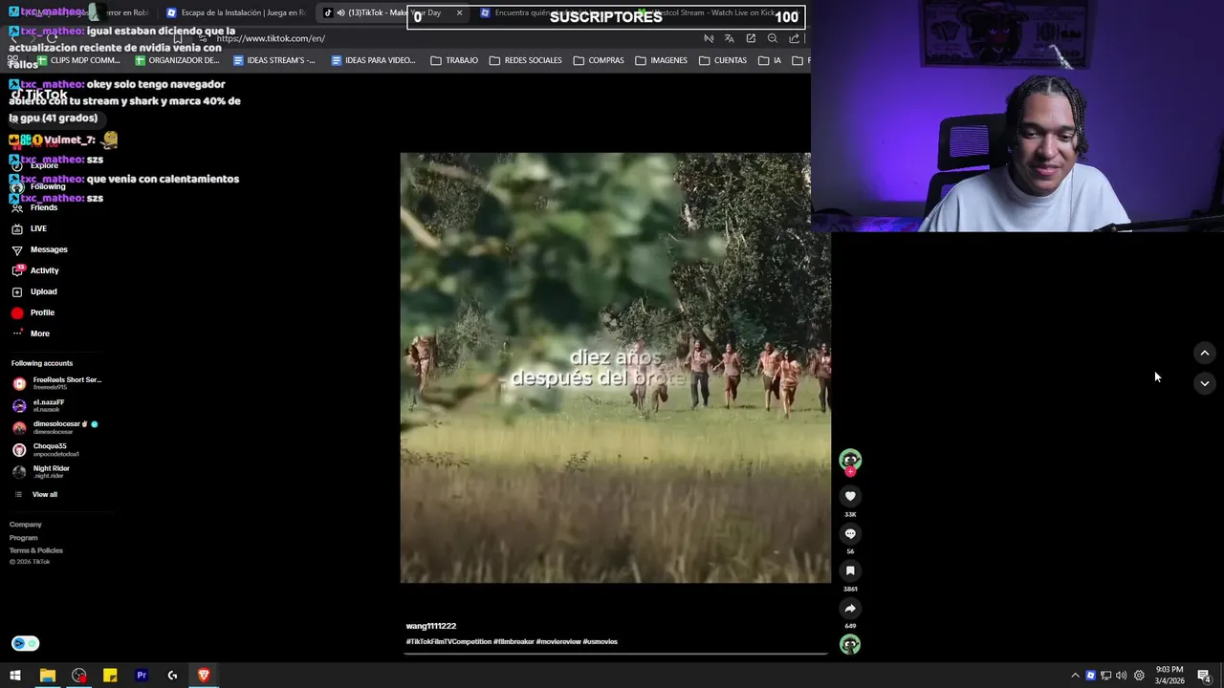The height and width of the screenshot is (688, 1224).
Task: Expand the Company footer section
Action: pos(26,525)
